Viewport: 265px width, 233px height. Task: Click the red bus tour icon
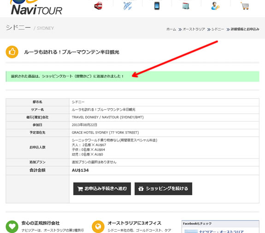pos(98,6)
